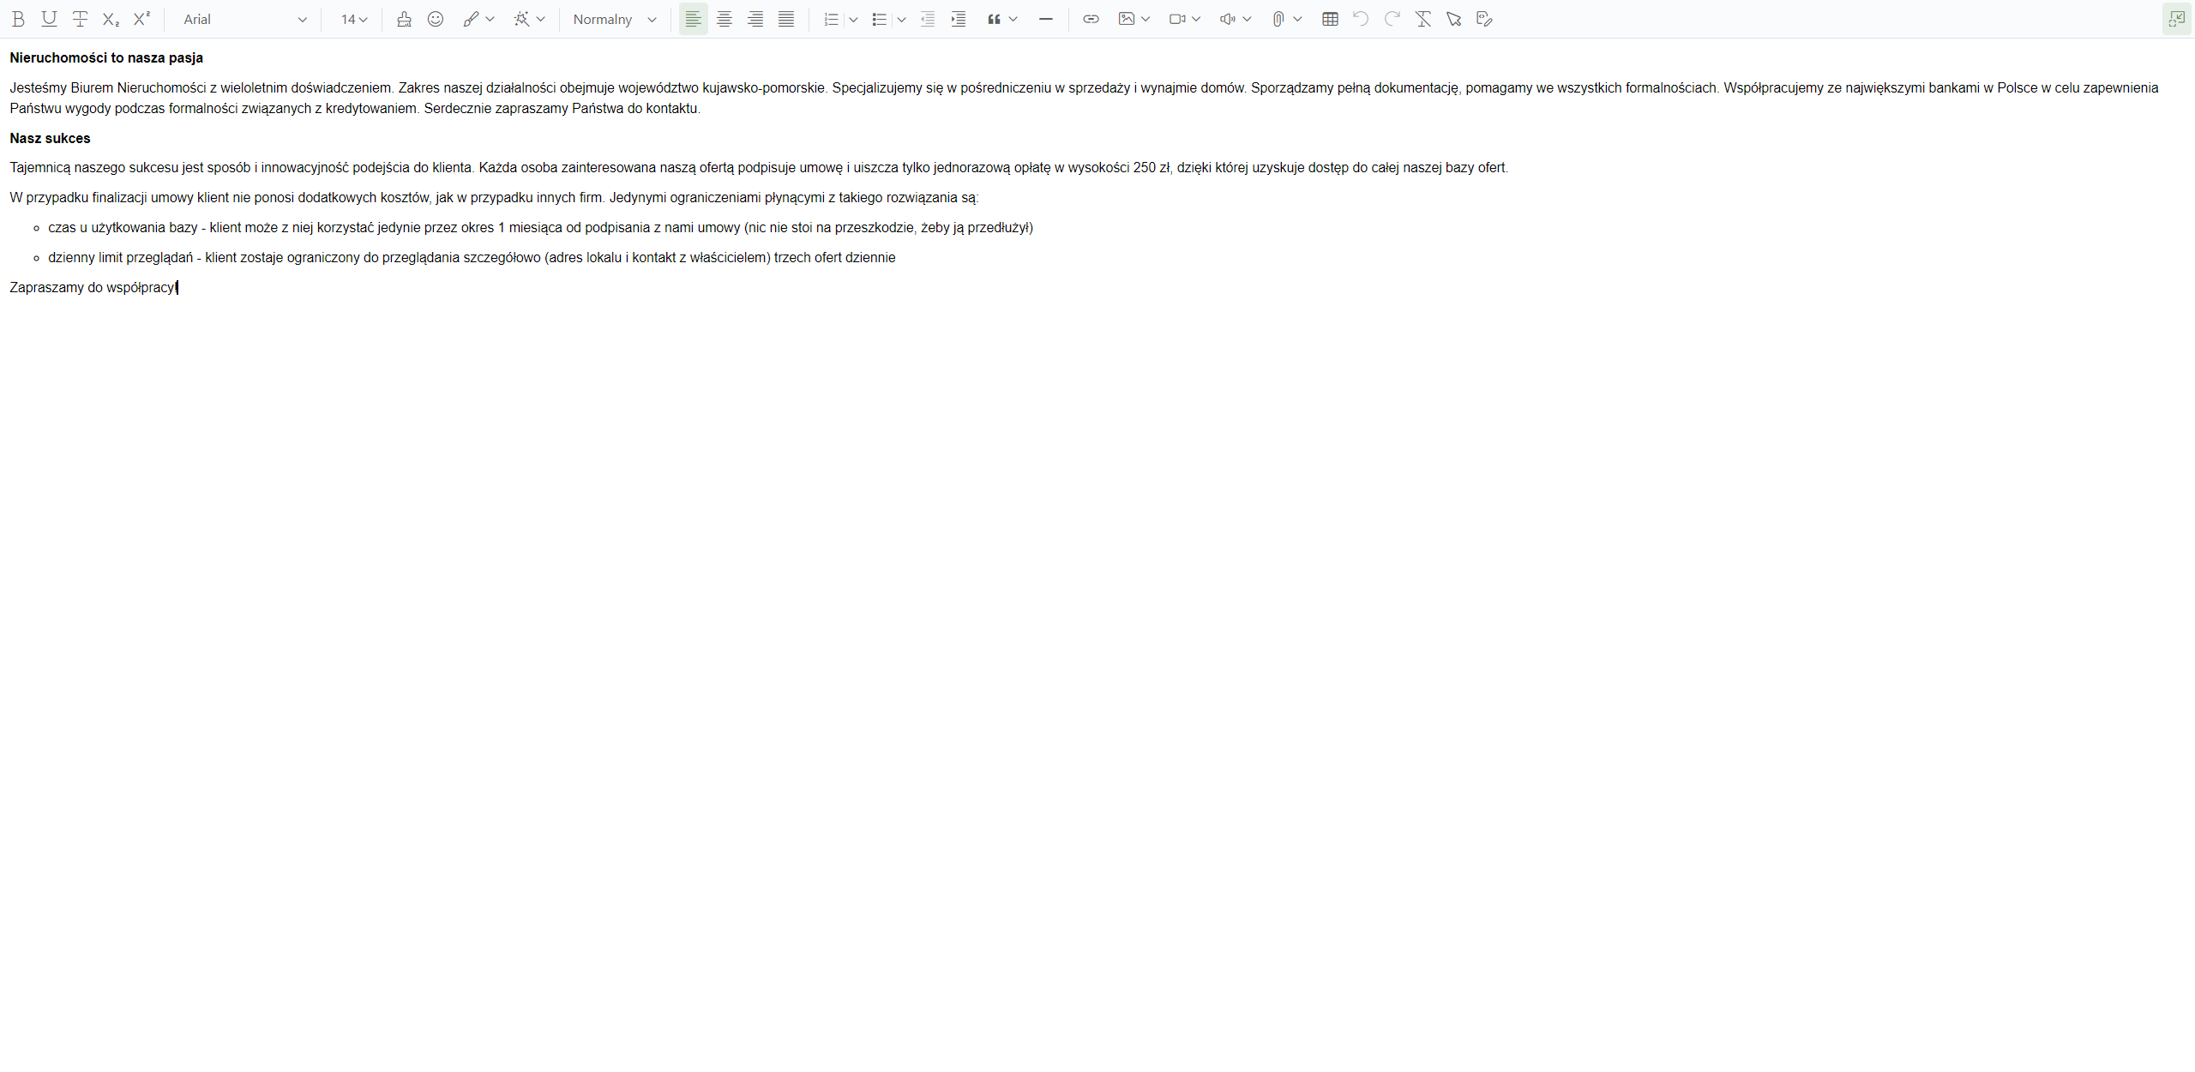Justify the paragraph text
Screen dimensions: 2195x1072
786,19
